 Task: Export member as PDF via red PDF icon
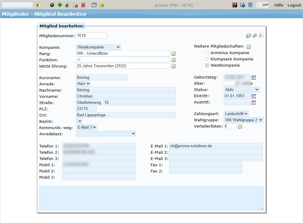261,36
